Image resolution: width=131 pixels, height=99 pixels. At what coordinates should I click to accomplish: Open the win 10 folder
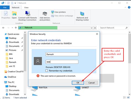(x=10, y=66)
